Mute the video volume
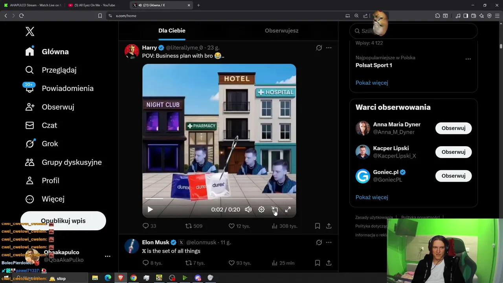This screenshot has width=503, height=283. 248,209
